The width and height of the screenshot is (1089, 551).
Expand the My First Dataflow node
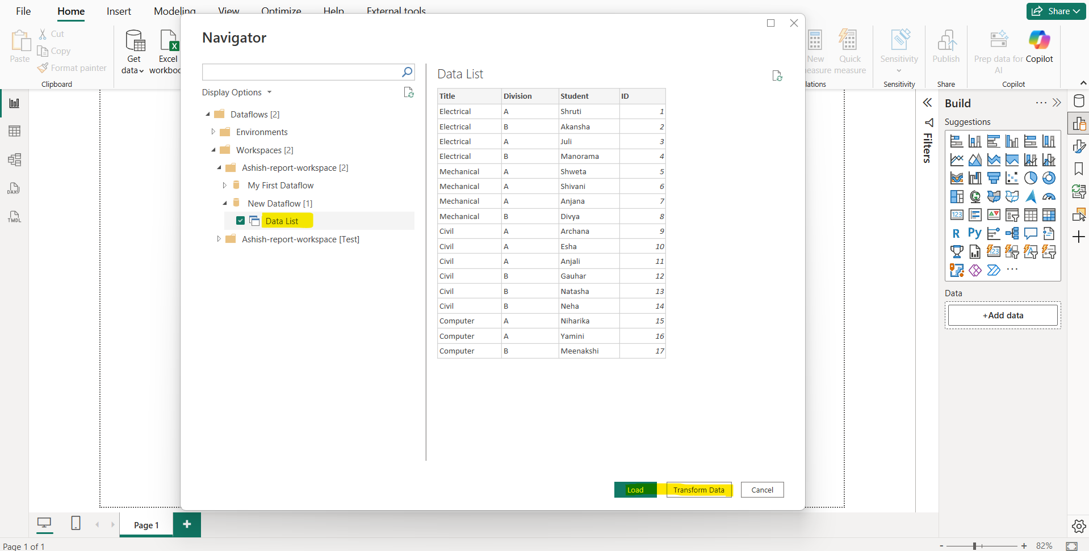(225, 185)
